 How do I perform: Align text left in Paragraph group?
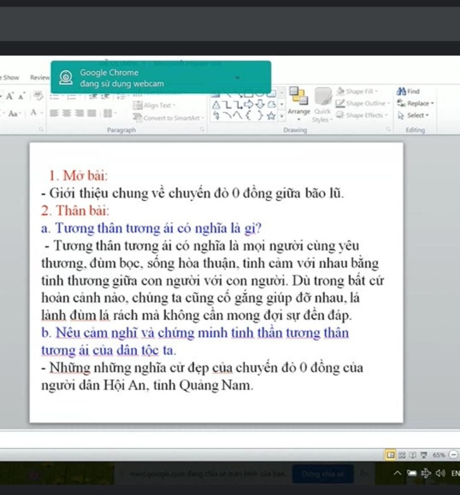pos(54,113)
